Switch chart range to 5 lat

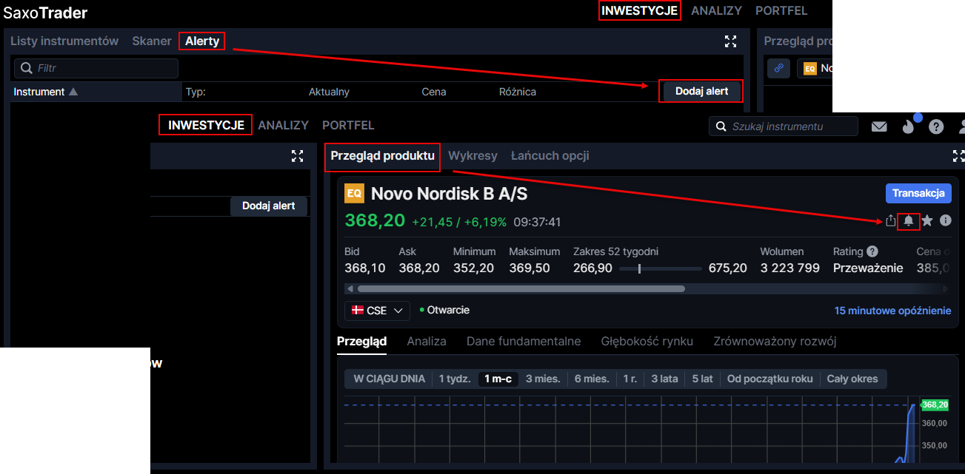pos(702,379)
